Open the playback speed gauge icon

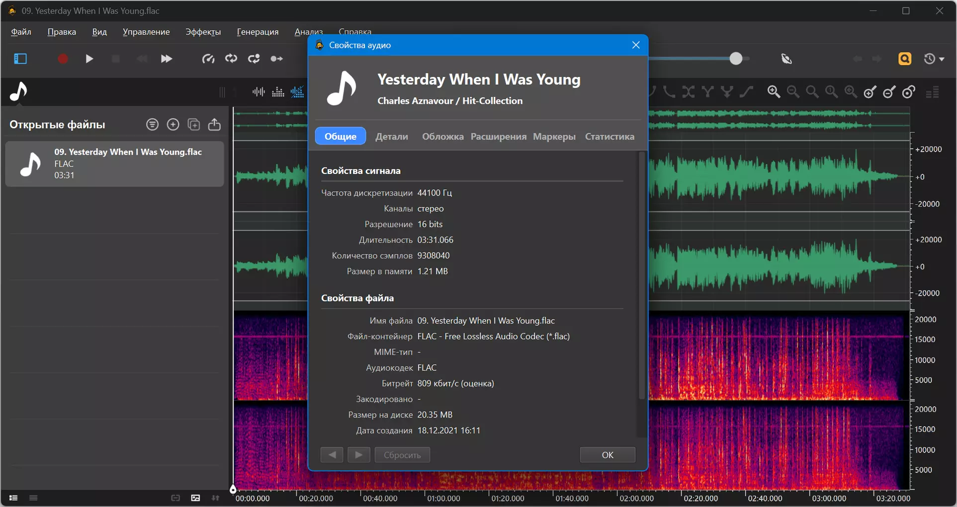(x=208, y=59)
